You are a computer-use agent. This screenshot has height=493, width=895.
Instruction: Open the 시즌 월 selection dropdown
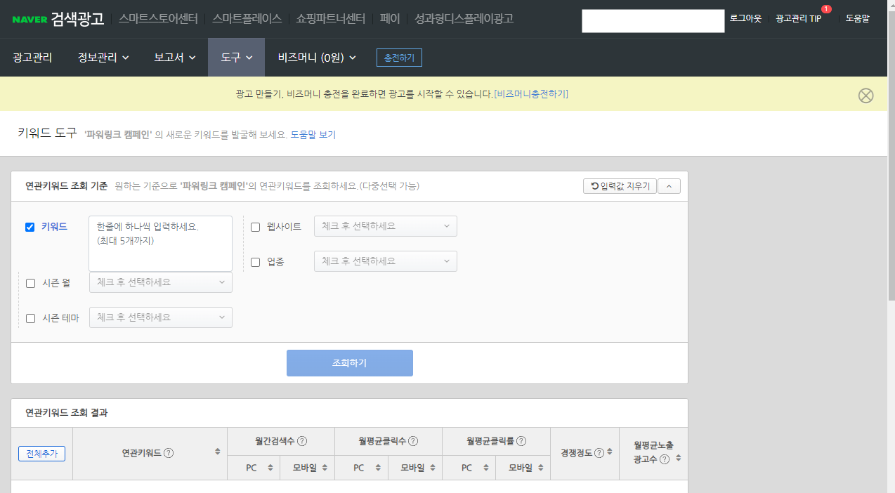click(x=160, y=282)
